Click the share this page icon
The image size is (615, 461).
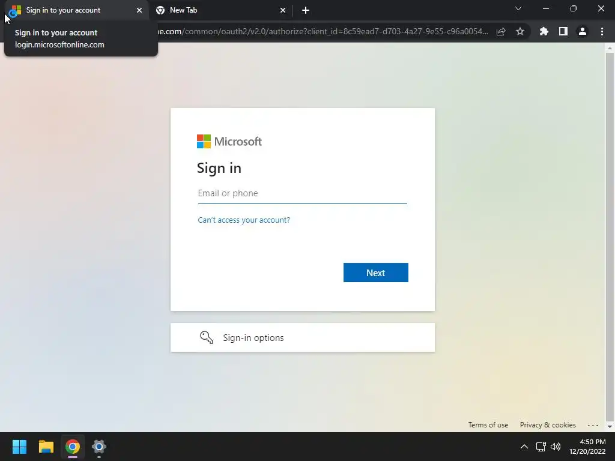click(x=501, y=32)
